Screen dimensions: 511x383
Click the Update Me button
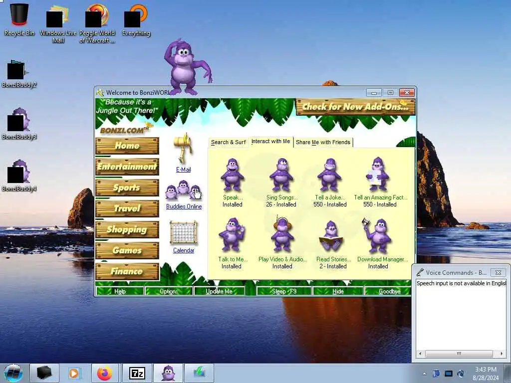tap(219, 291)
